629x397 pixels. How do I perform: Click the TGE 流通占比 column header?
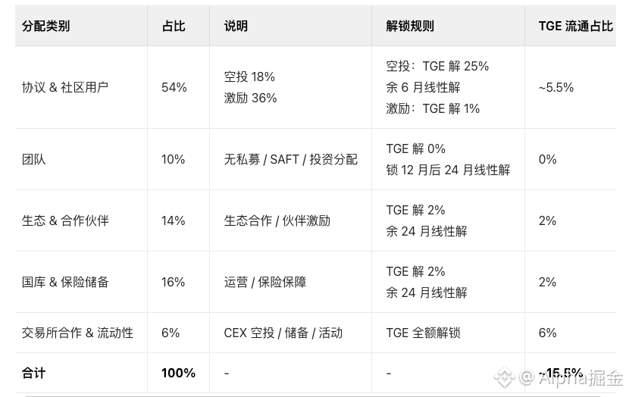coord(575,26)
